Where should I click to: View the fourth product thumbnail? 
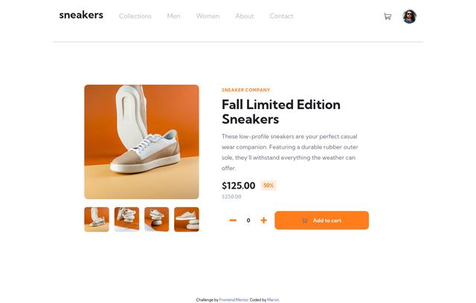pyautogui.click(x=187, y=219)
